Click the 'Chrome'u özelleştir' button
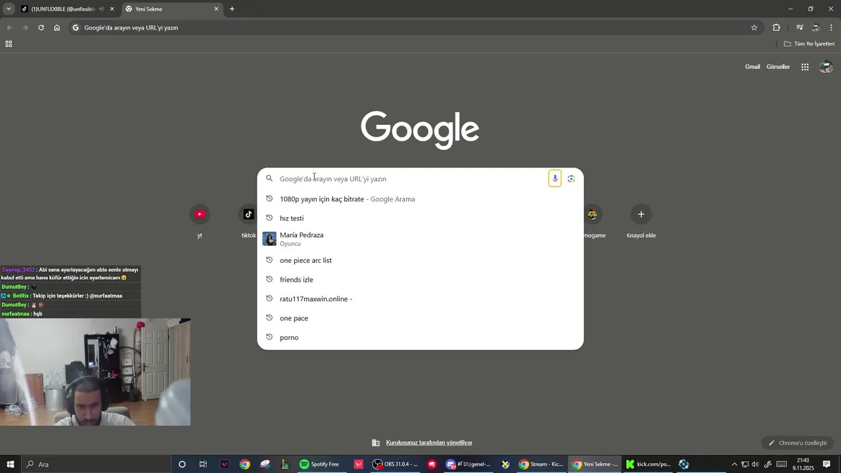The width and height of the screenshot is (841, 473). [798, 443]
